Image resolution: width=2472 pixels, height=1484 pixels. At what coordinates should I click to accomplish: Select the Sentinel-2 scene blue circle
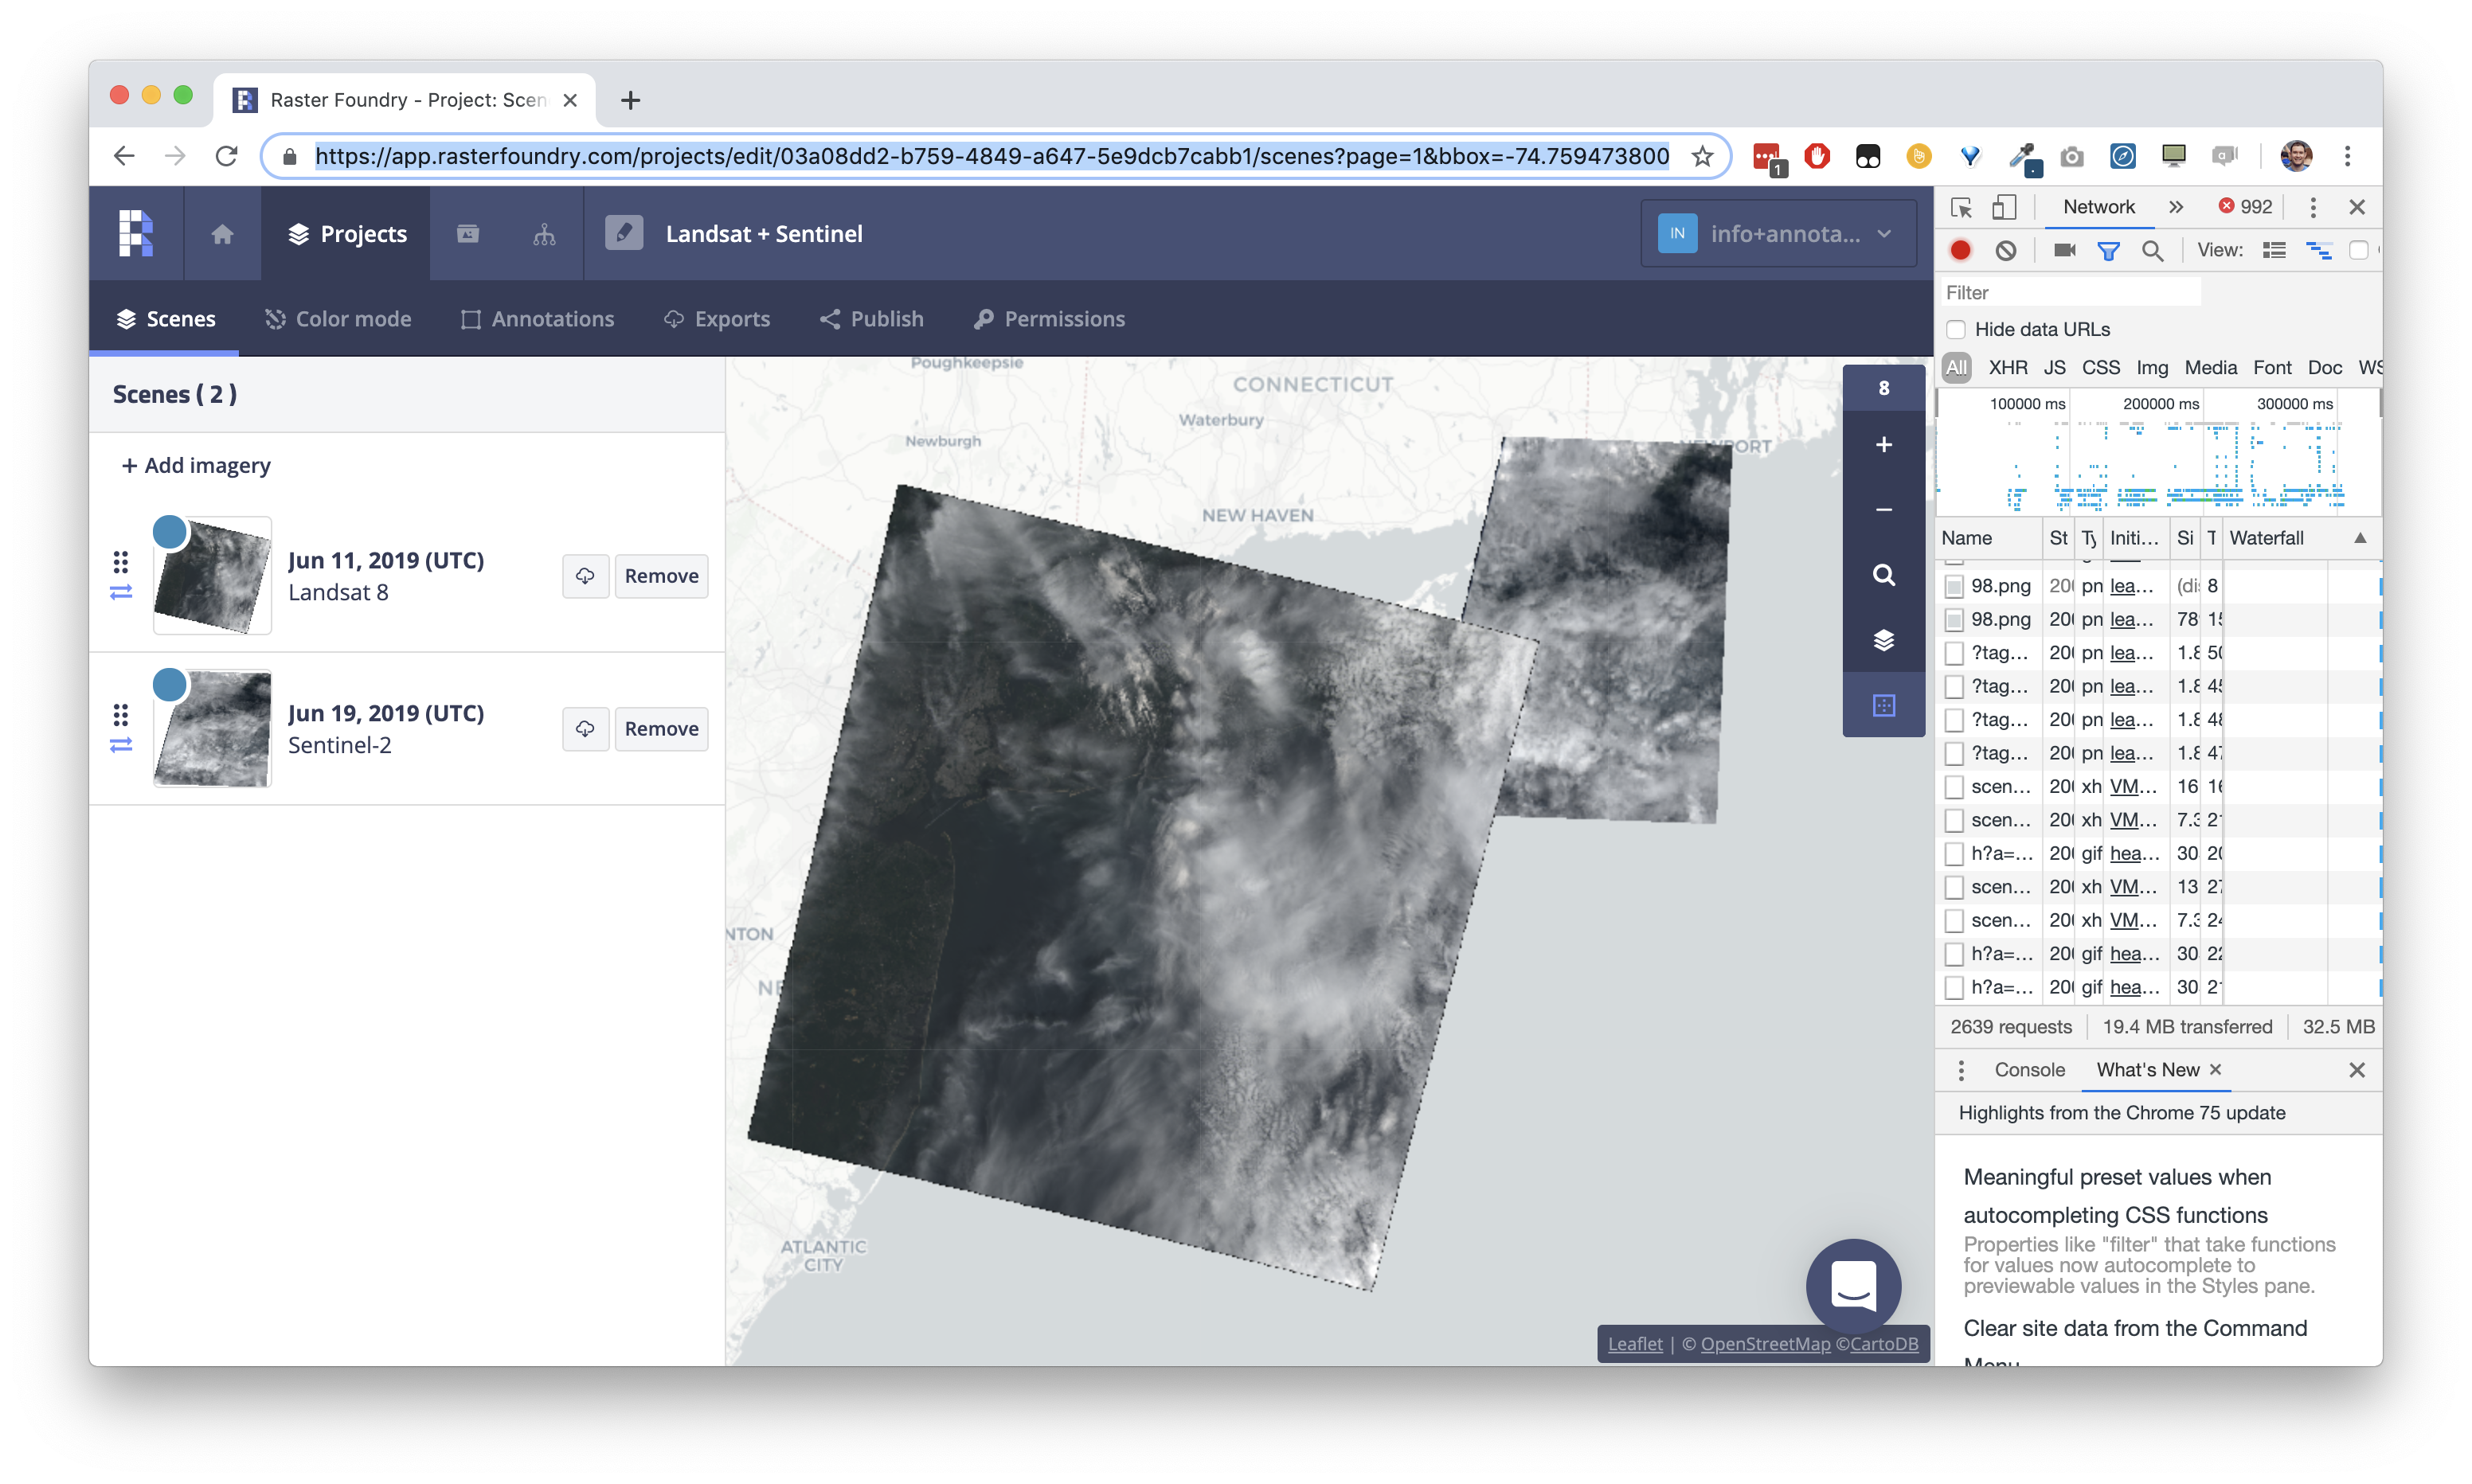(x=170, y=685)
